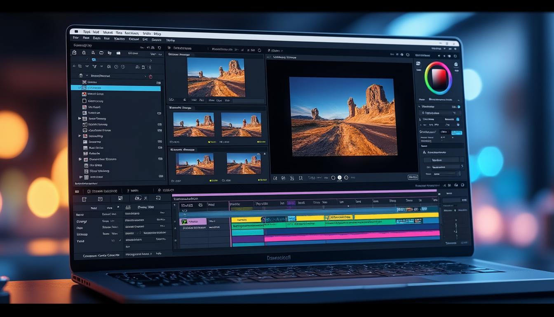This screenshot has height=317, width=554.
Task: Click the cyan highlighted button in right inspector
Action: 456,132
